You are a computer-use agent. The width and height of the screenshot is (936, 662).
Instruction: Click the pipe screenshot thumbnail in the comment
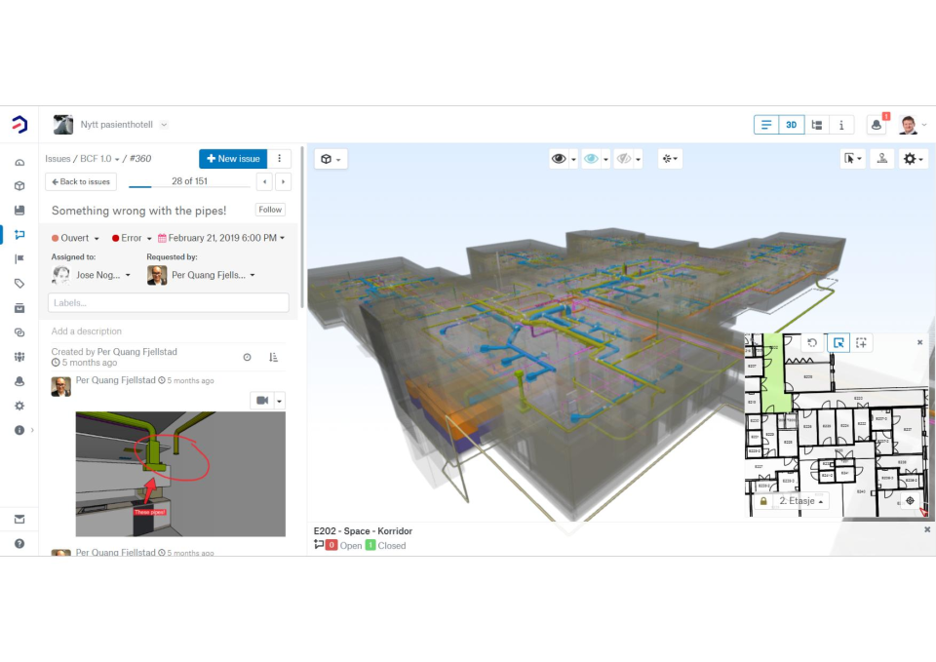point(180,474)
